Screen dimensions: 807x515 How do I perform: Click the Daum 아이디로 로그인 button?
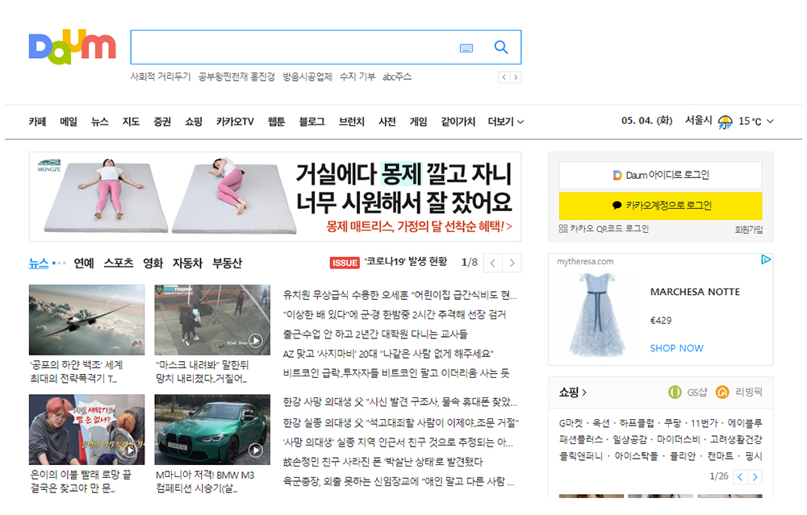(x=660, y=175)
